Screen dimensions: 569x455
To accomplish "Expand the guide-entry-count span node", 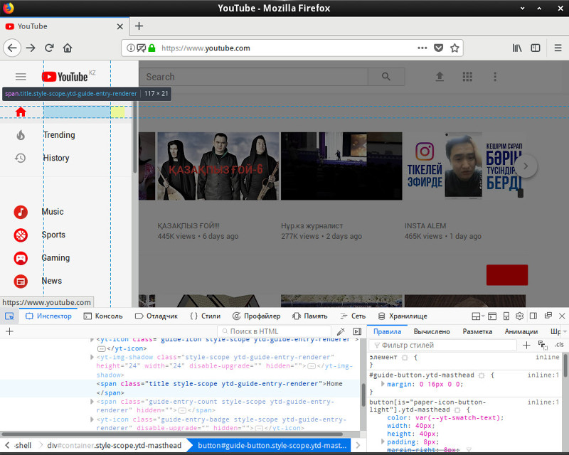I will pyautogui.click(x=92, y=402).
